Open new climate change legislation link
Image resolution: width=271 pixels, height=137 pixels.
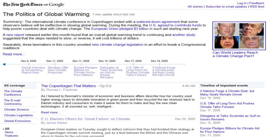[x=118, y=45]
